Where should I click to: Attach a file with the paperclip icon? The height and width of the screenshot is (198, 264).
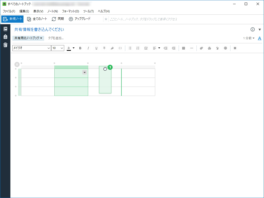201,48
